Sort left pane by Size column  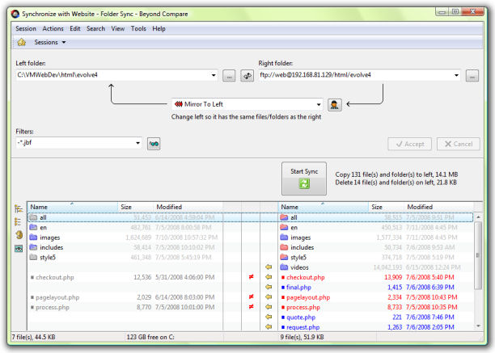135,207
